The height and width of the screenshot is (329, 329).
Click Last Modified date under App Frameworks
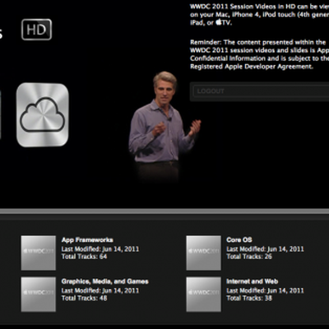coord(100,249)
